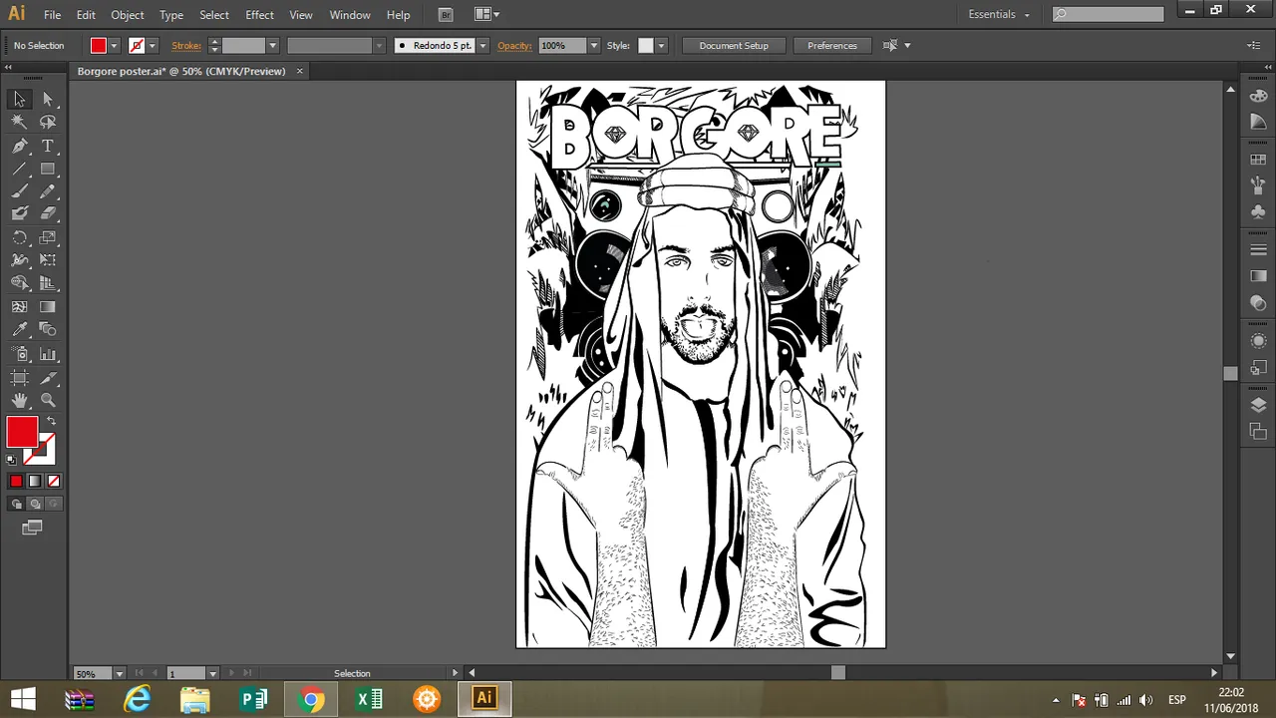This screenshot has width=1276, height=718.
Task: Select the Type tool
Action: point(48,146)
